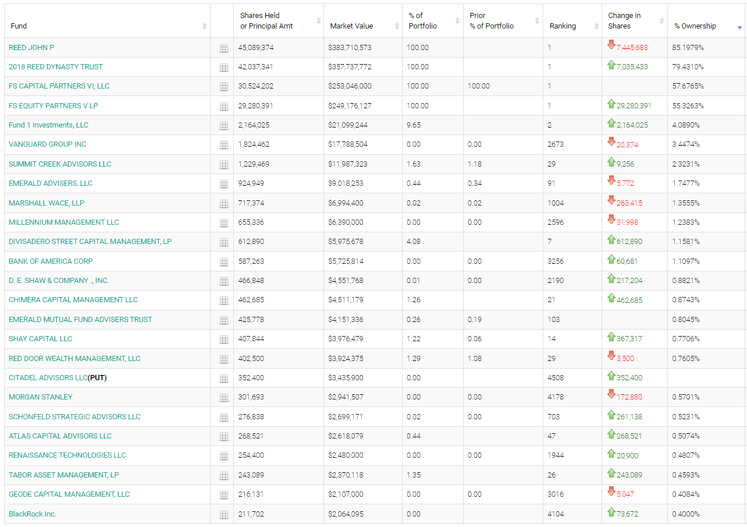Select ownership value 57.6765%

(688, 86)
